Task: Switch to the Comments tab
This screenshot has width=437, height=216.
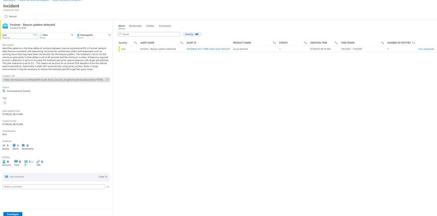Action: tap(165, 26)
